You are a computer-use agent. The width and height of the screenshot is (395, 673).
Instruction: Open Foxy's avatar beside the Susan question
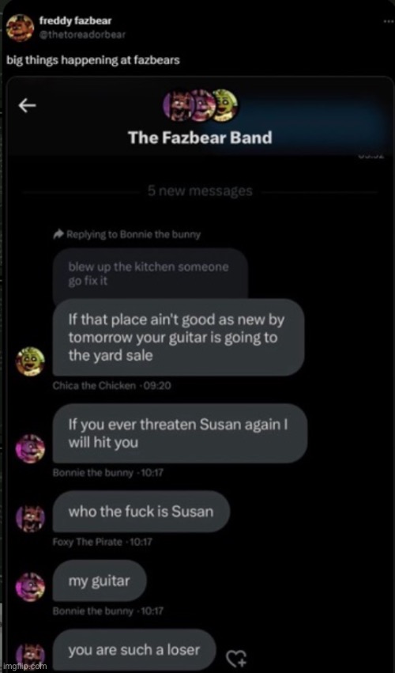(x=30, y=518)
